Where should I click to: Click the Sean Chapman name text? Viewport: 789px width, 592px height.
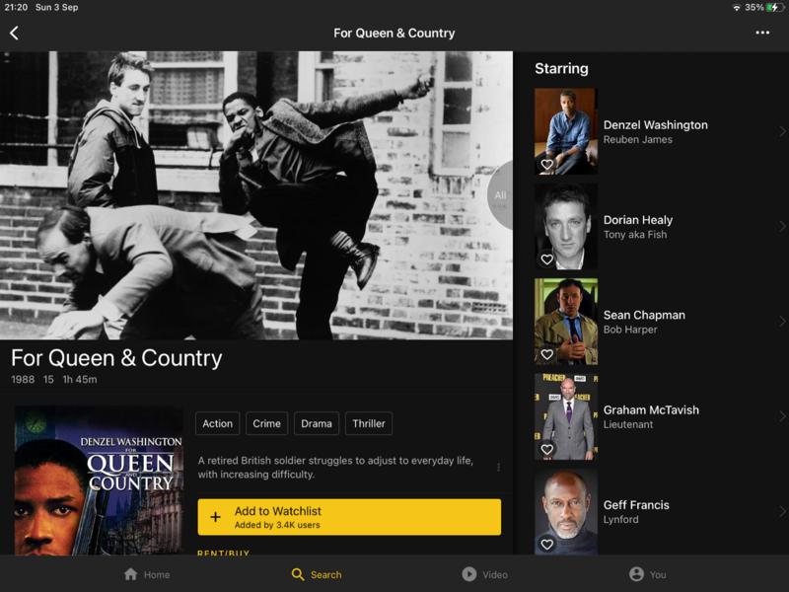pos(644,315)
